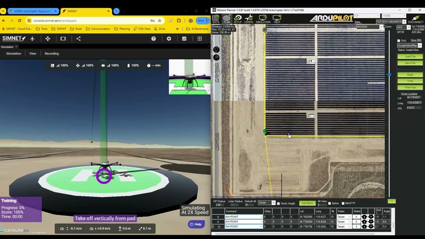This screenshot has width=425, height=239.
Task: Click the map polygon tool icon
Action: click(216, 50)
